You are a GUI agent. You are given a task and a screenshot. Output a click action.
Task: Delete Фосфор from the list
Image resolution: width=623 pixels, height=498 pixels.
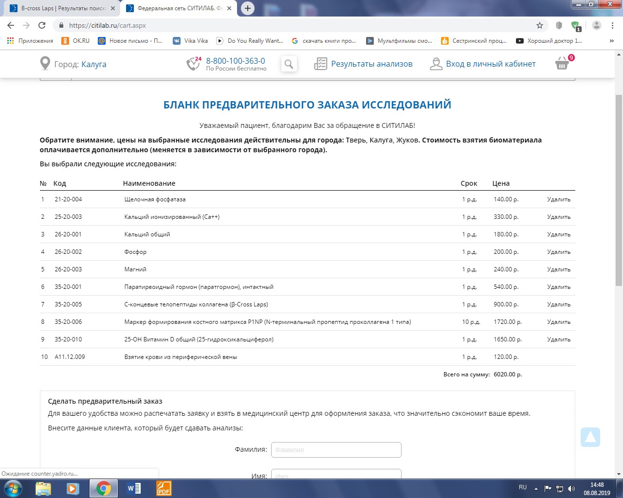tap(559, 252)
